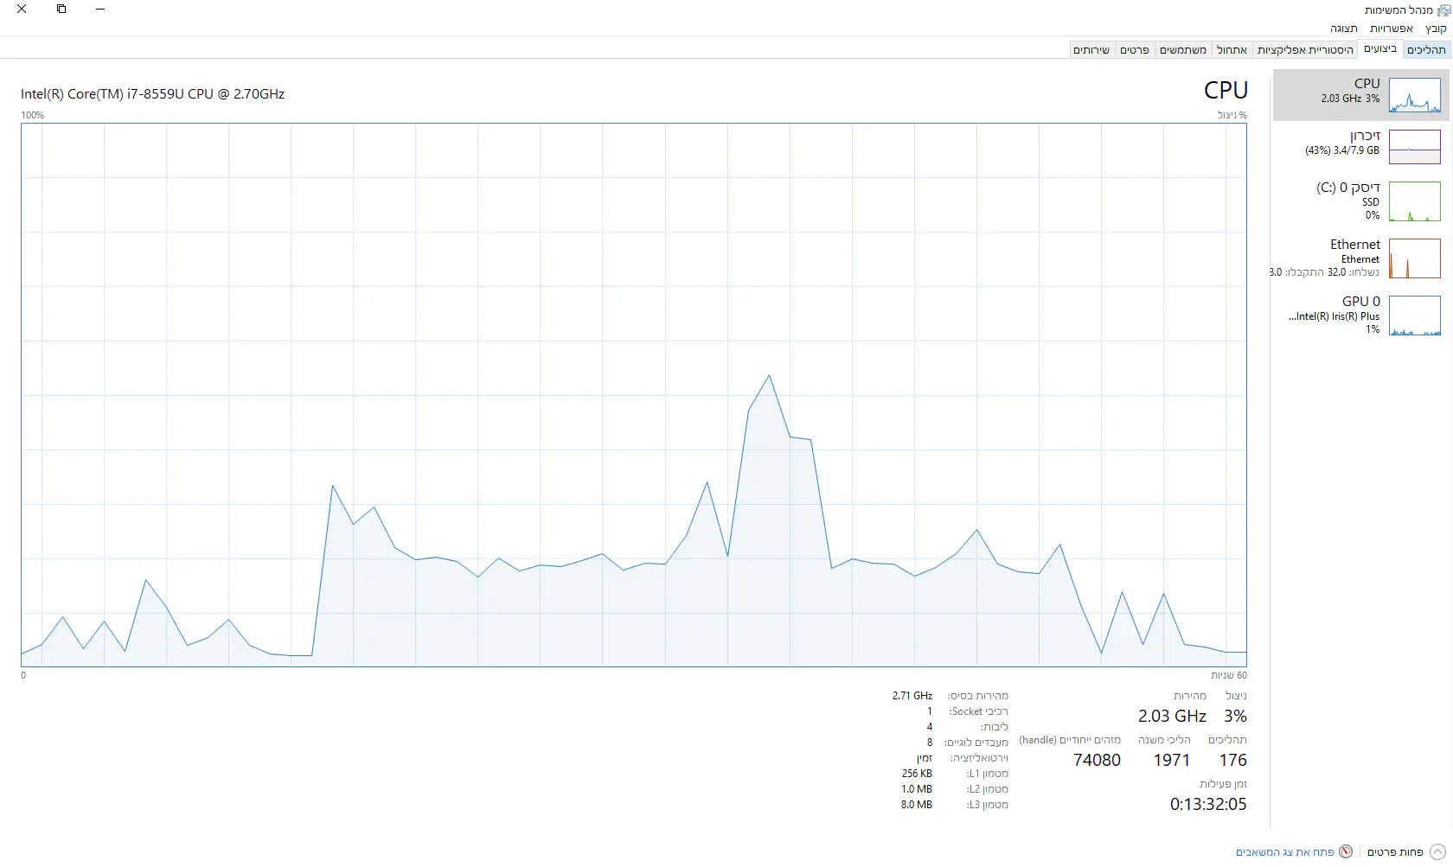
Task: Click the פתח את צג המשאבים link
Action: 1284,852
